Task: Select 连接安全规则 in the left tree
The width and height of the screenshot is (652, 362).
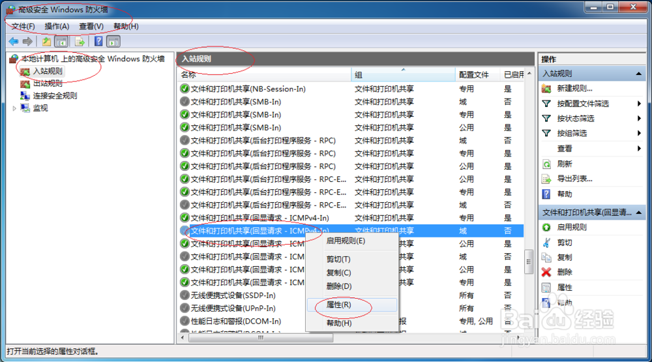Action: pos(55,96)
